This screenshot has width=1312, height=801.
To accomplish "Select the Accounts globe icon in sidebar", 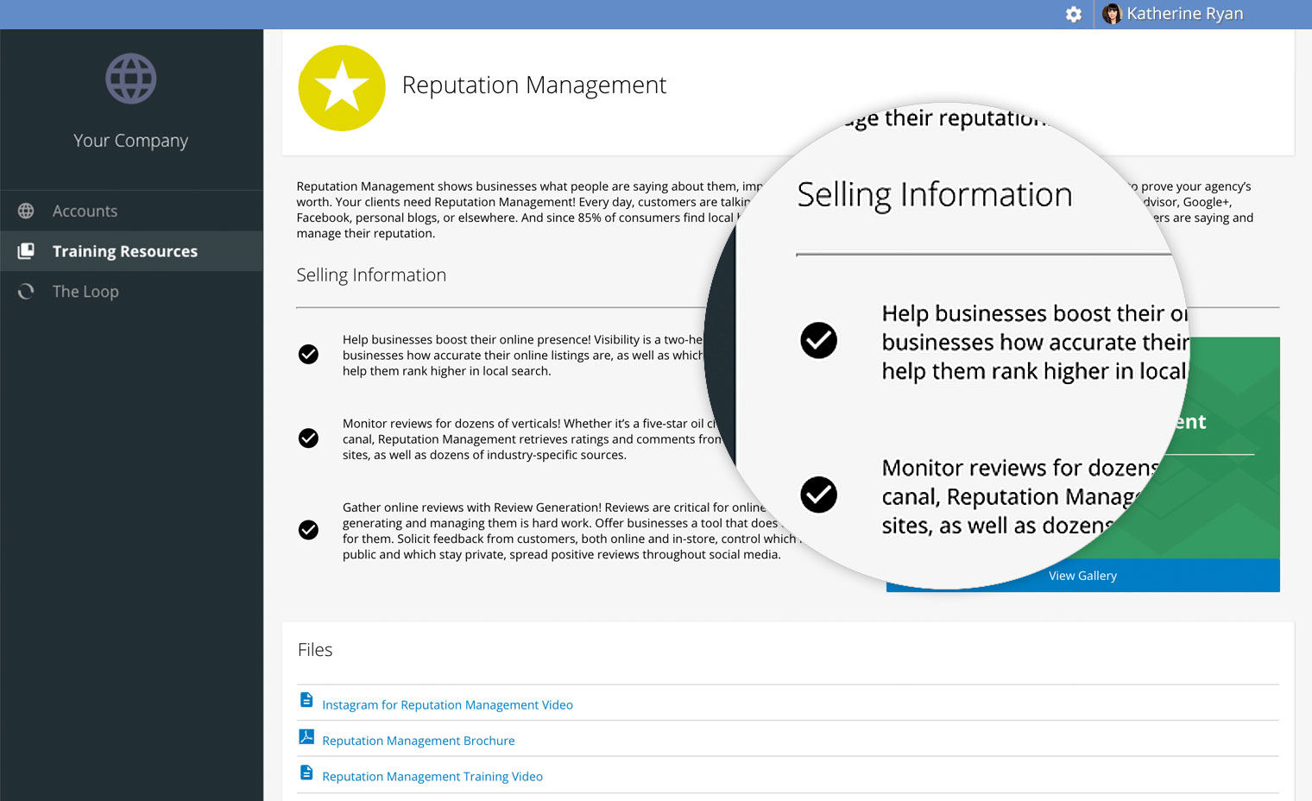I will point(26,211).
